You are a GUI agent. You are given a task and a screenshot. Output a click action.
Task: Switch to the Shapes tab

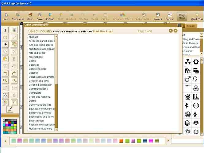click(191, 26)
